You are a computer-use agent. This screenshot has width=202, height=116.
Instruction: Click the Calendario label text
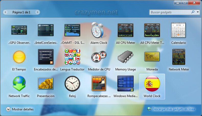coord(178,43)
